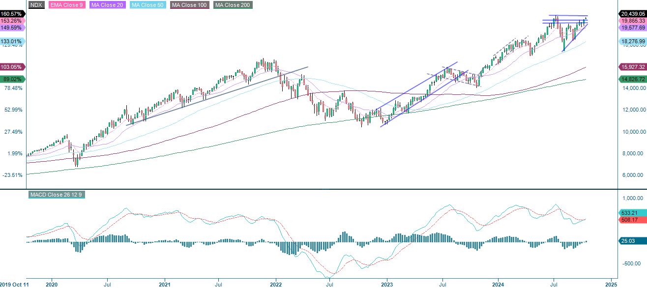The width and height of the screenshot is (647, 288).
Task: Toggle the MACD indicator panel visibility
Action: point(57,195)
